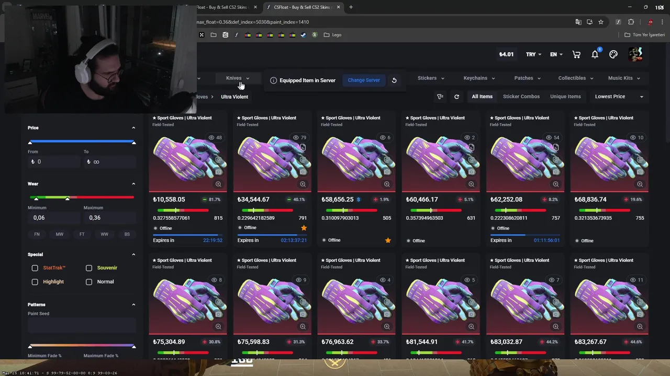Collapse the Patterns filter section
This screenshot has width=670, height=376.
click(133, 304)
